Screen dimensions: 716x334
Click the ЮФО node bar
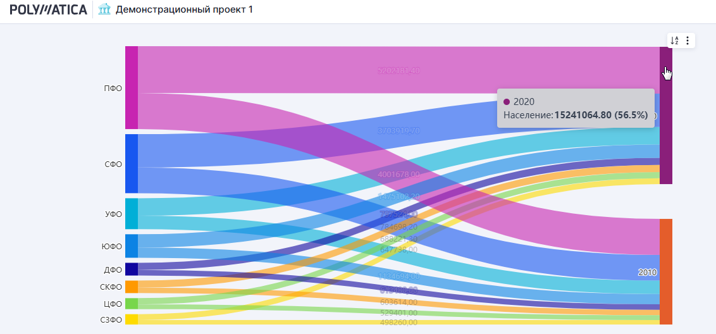(131, 245)
